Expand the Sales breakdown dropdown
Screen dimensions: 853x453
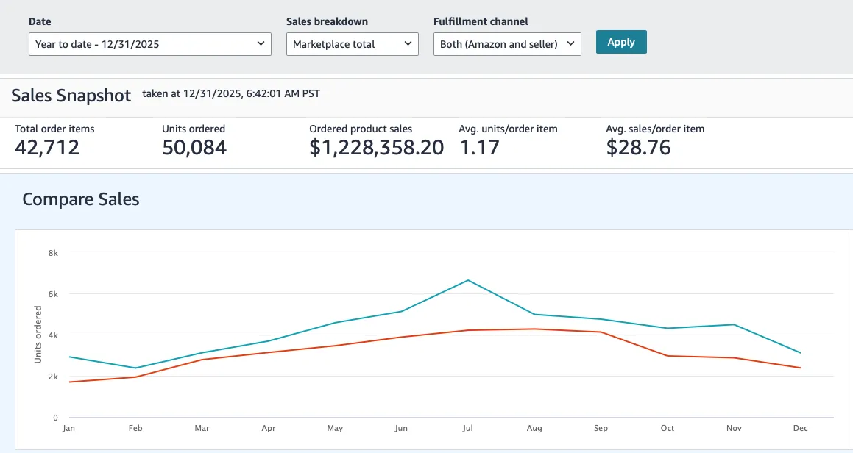coord(352,44)
